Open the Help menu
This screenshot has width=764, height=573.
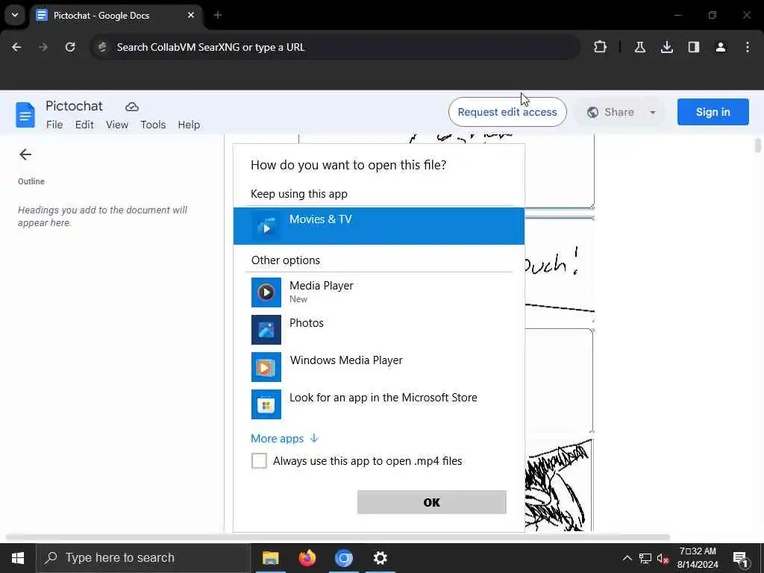click(189, 125)
